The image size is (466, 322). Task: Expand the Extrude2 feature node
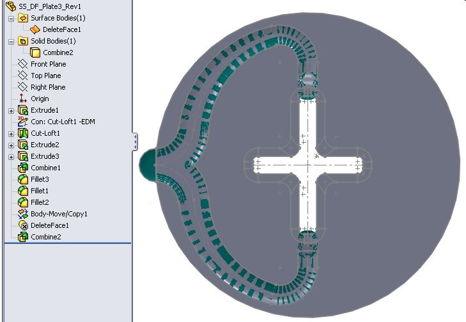pos(11,145)
